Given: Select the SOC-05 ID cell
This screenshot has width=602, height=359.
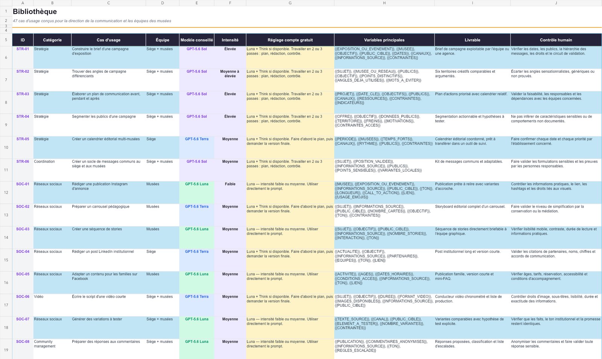Looking at the screenshot, I should pyautogui.click(x=23, y=283).
